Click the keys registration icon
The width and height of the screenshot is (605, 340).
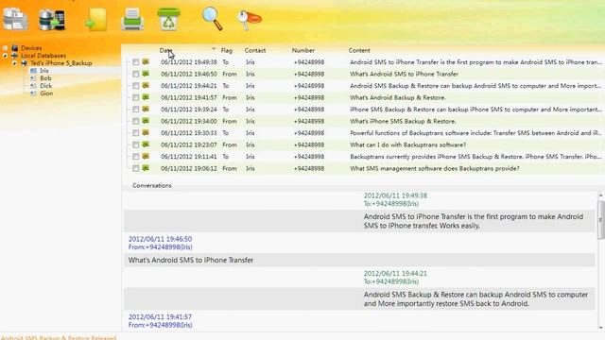click(x=250, y=20)
